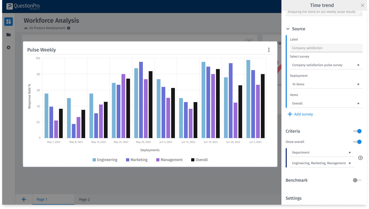The height and width of the screenshot is (209, 369).
Task: Turn off the Show overall toggle
Action: [357, 142]
